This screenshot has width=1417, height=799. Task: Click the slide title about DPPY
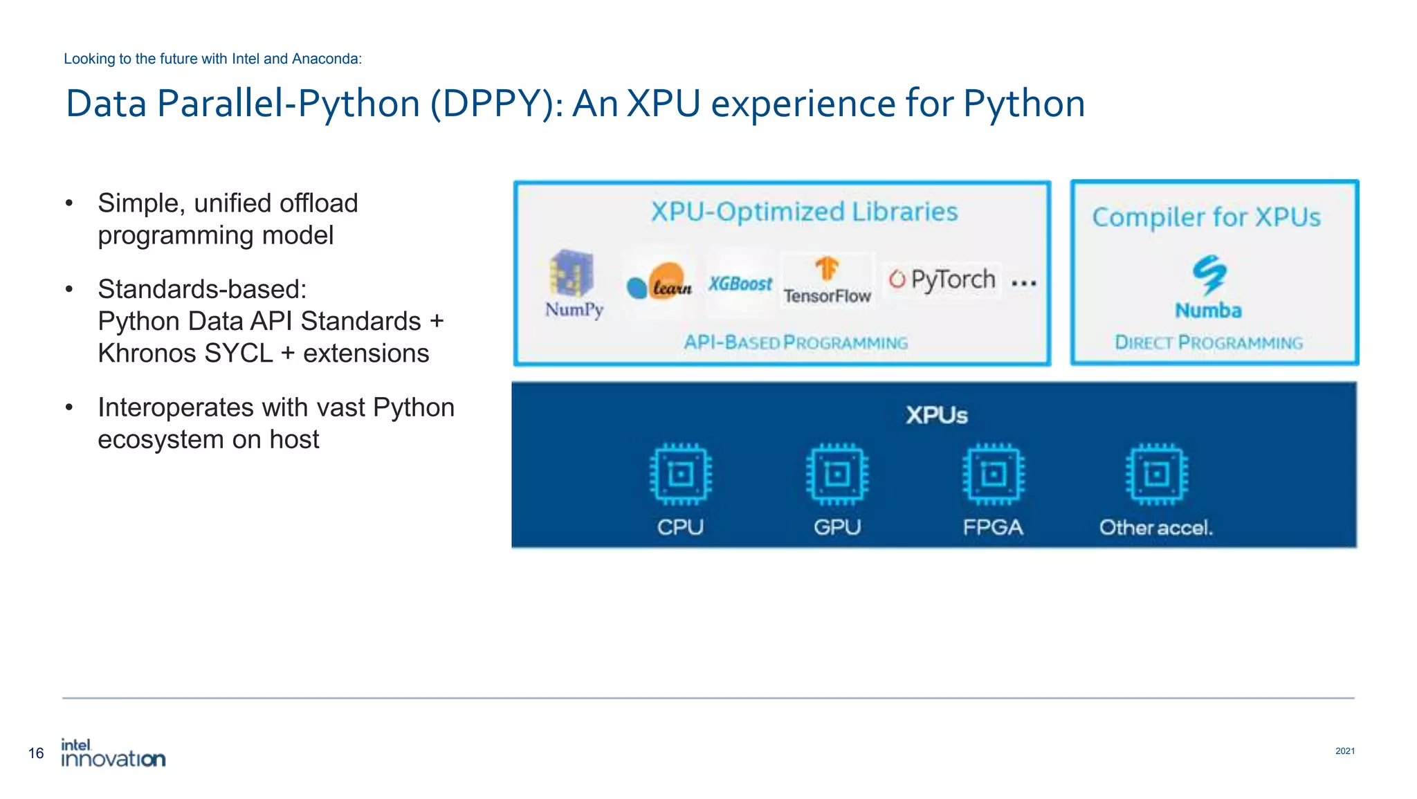575,104
